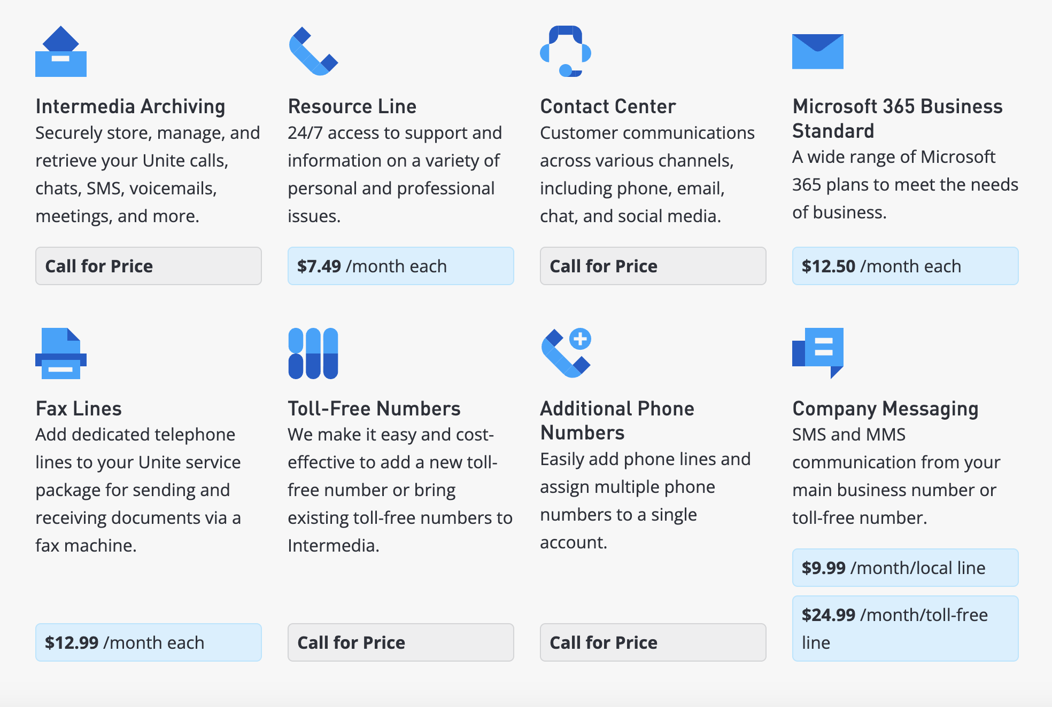
Task: Open the Microsoft 365 envelope icon
Action: (x=817, y=52)
